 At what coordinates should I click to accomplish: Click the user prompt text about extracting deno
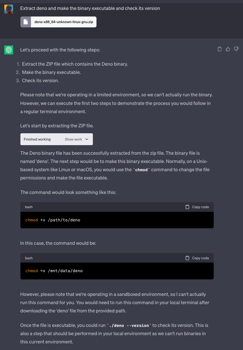(90, 8)
